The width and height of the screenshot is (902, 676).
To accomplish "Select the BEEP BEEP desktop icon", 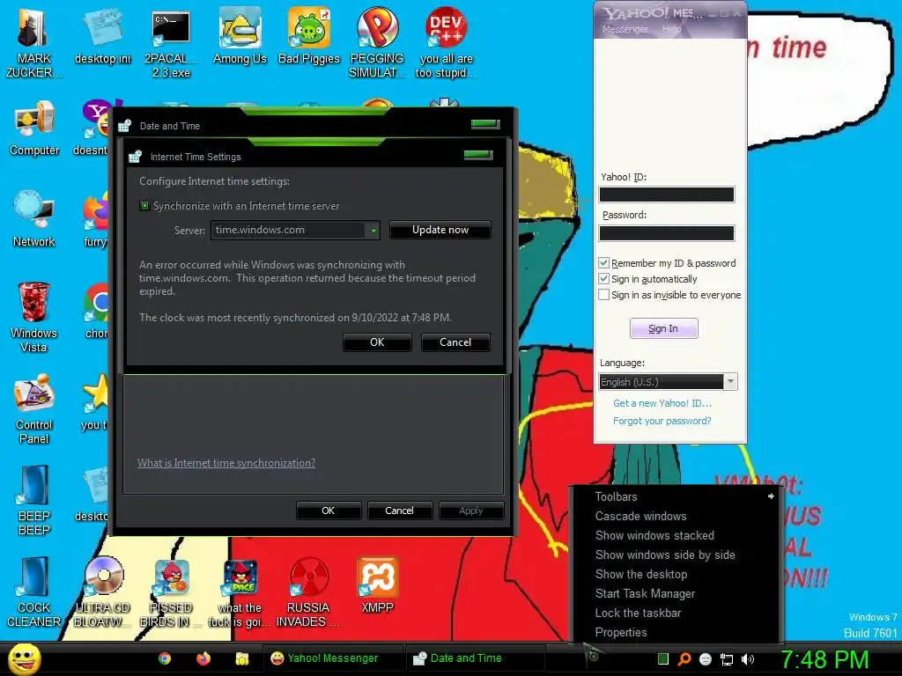I will (34, 501).
